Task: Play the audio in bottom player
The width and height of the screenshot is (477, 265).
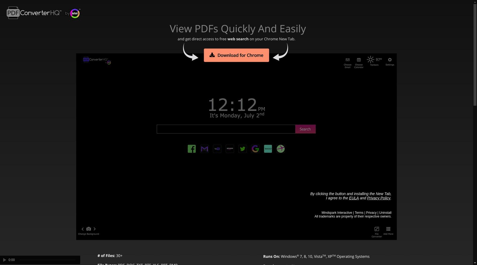Action: pos(5,260)
